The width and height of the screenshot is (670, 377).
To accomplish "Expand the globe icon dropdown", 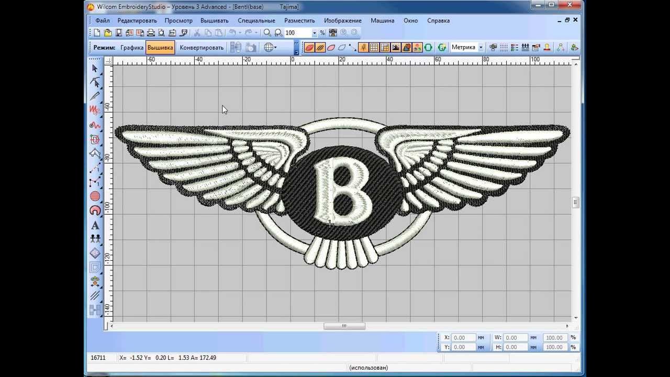I will (x=275, y=47).
